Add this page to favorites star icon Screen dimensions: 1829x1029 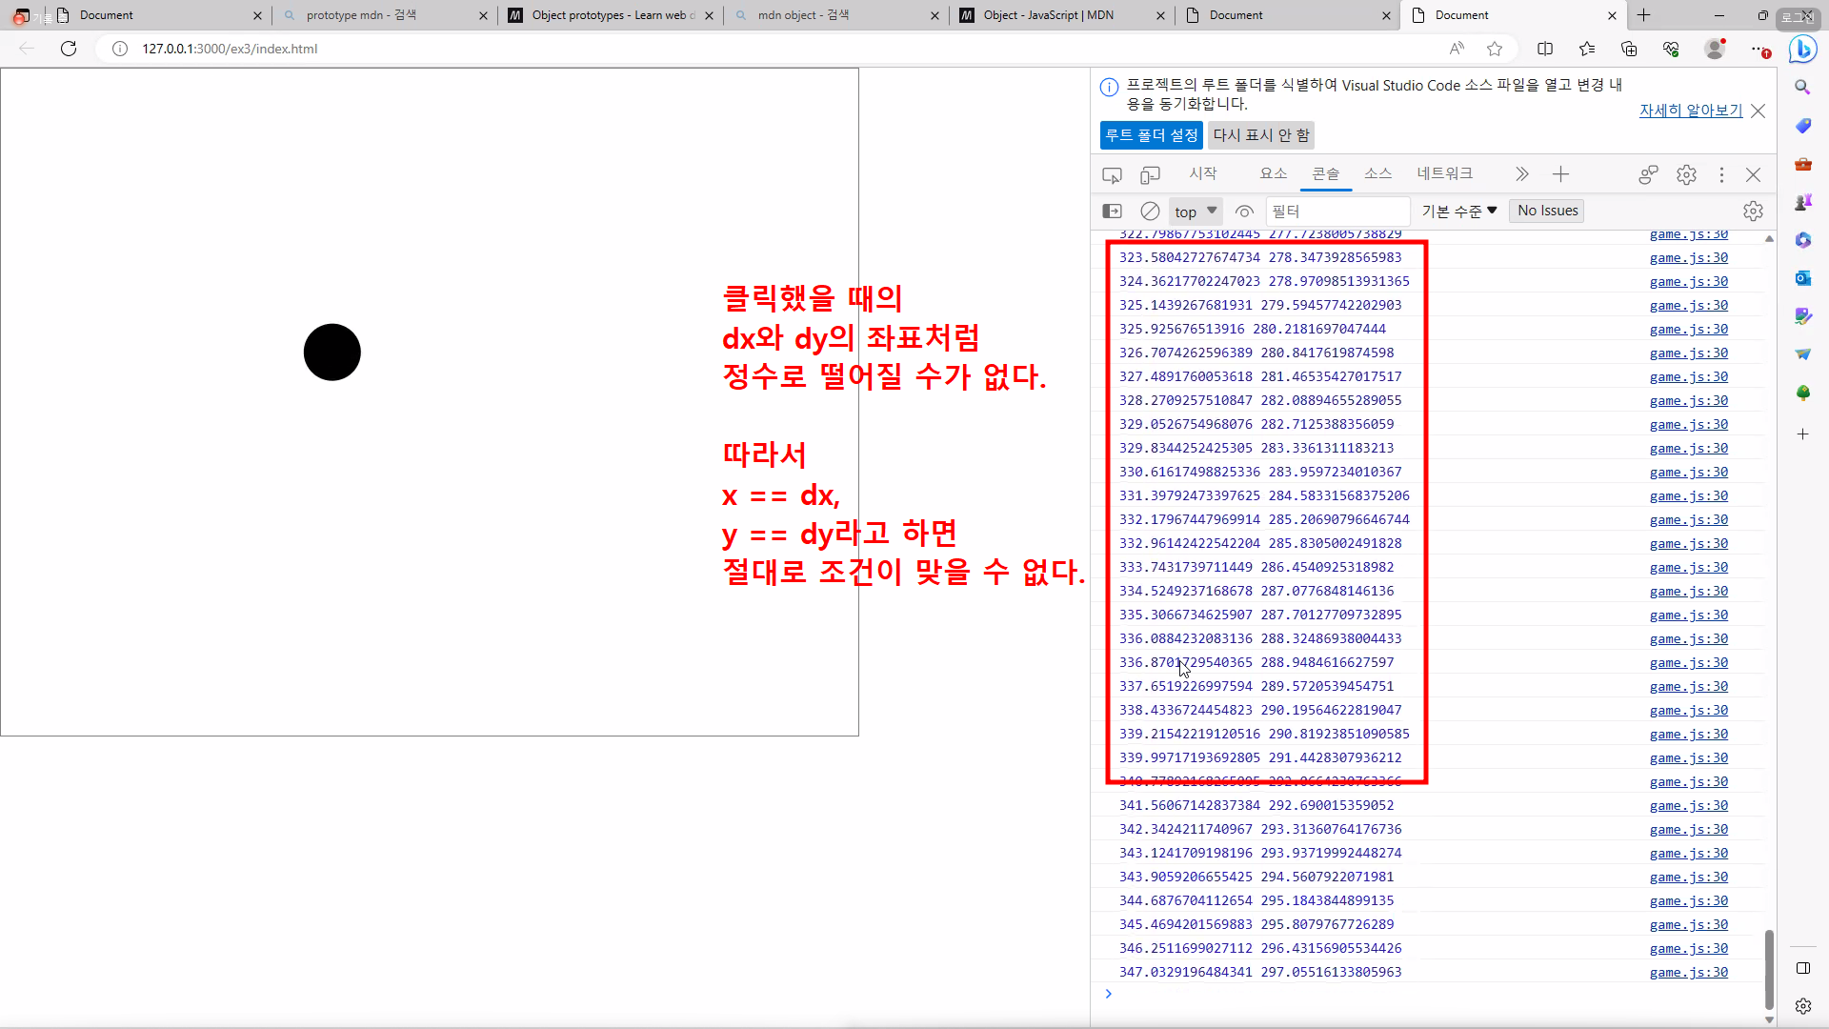[1495, 49]
